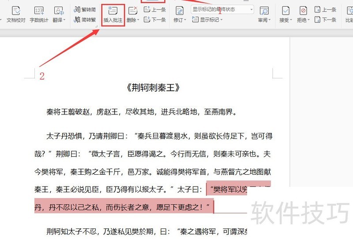Open the 文档校对 document proofreading tool
Image resolution: width=353 pixels, height=239 pixels.
(x=16, y=15)
